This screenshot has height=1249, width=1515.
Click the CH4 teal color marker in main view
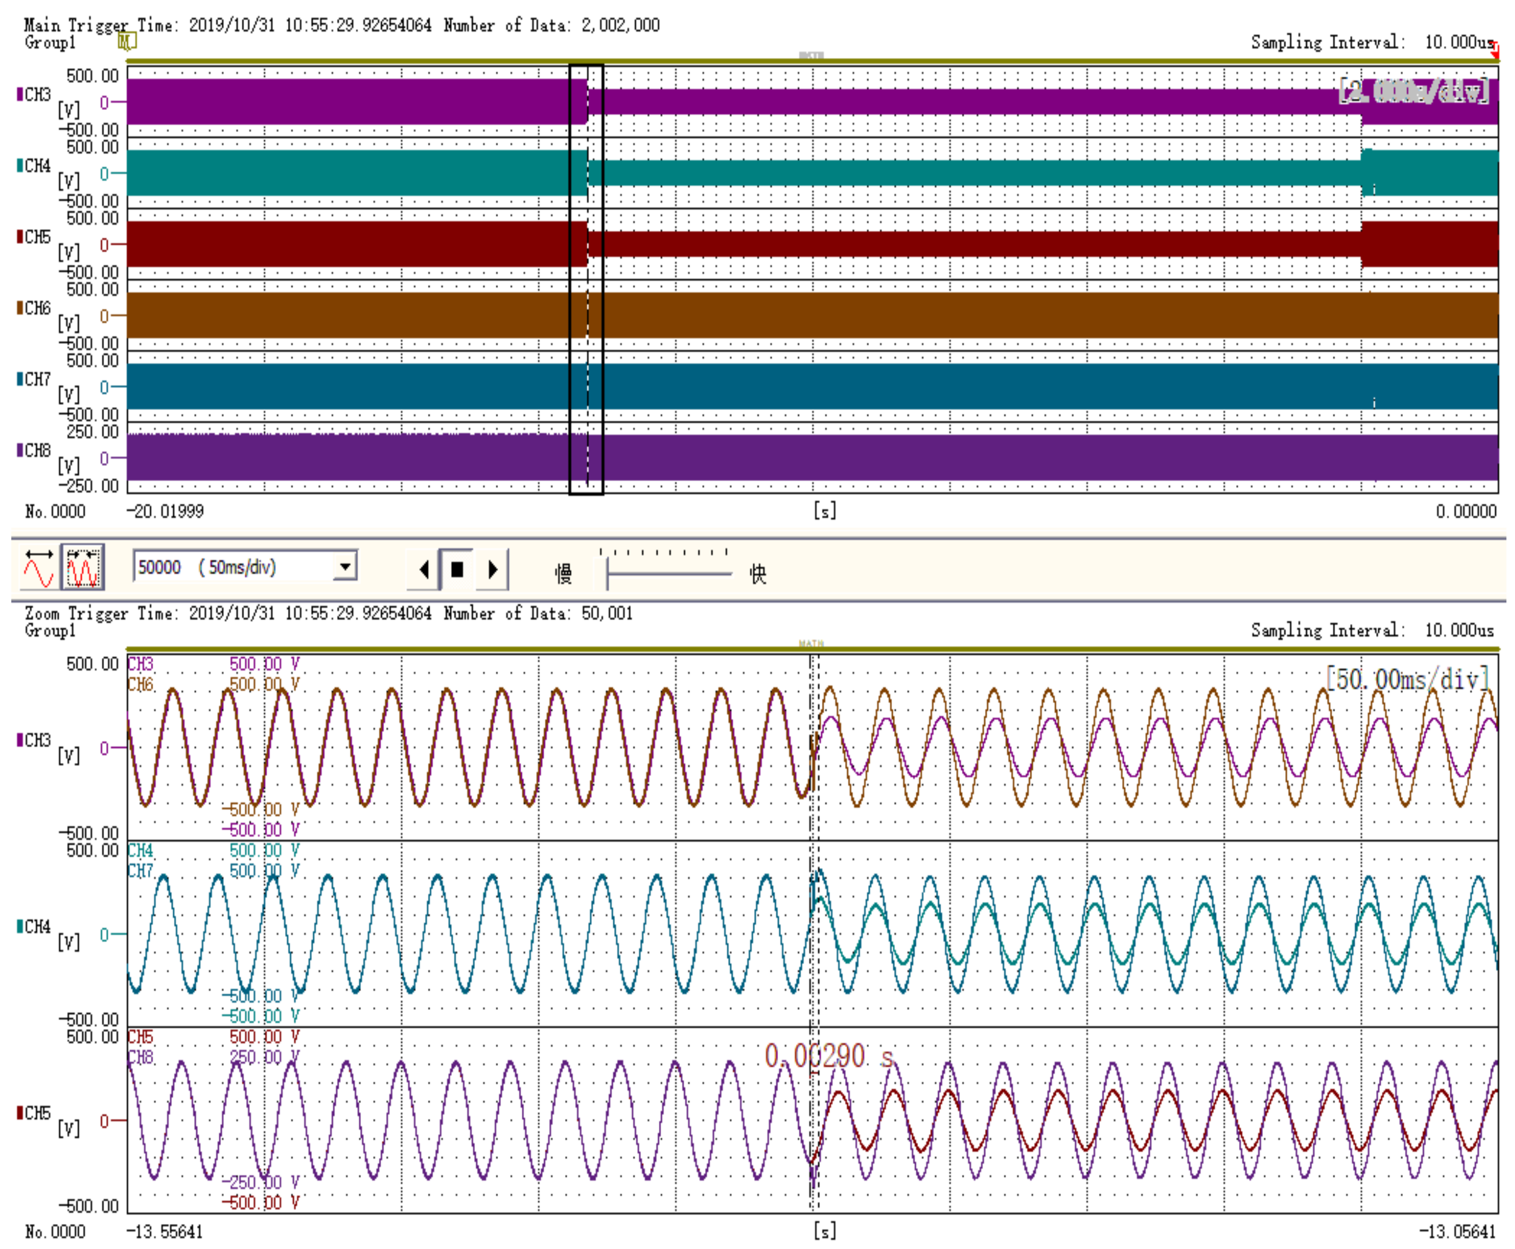click(x=20, y=165)
